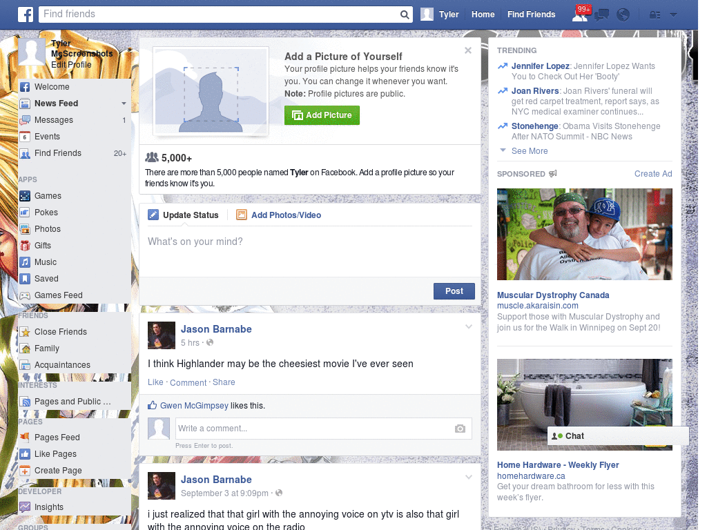The image size is (707, 530).
Task: Click the Events calendar icon
Action: point(26,137)
